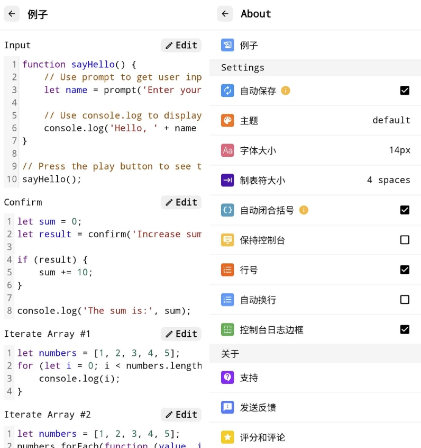Click the Aa font size icon
The height and width of the screenshot is (448, 421).
pyautogui.click(x=228, y=150)
